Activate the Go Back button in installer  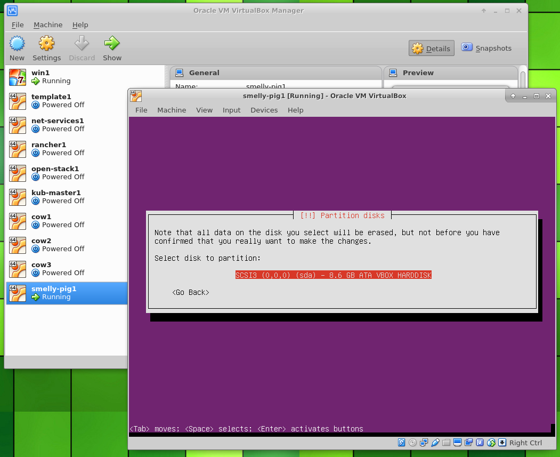pos(190,292)
